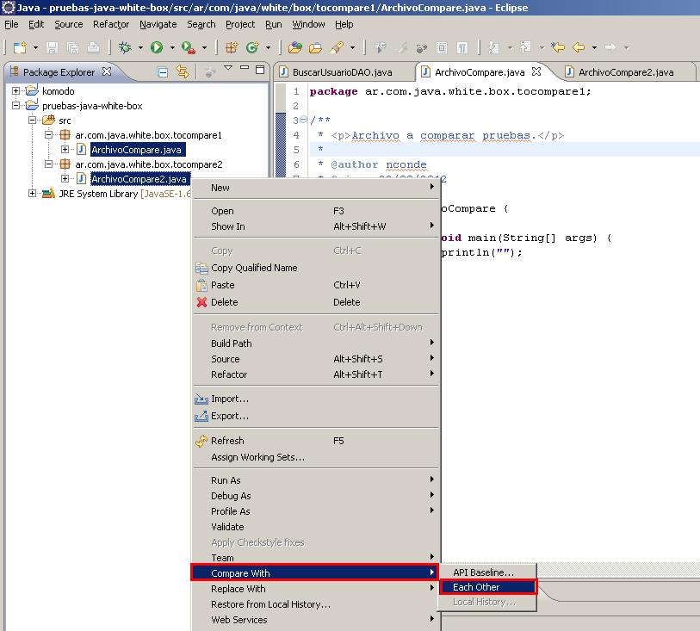Close the ArchivoCompare.java editor tab
The height and width of the screenshot is (631, 700).
(x=536, y=71)
